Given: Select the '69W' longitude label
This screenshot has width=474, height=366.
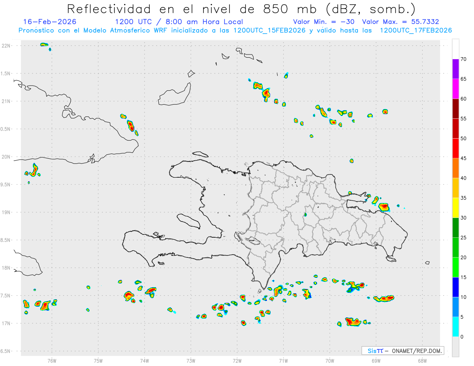Looking at the screenshot, I should (x=376, y=360).
